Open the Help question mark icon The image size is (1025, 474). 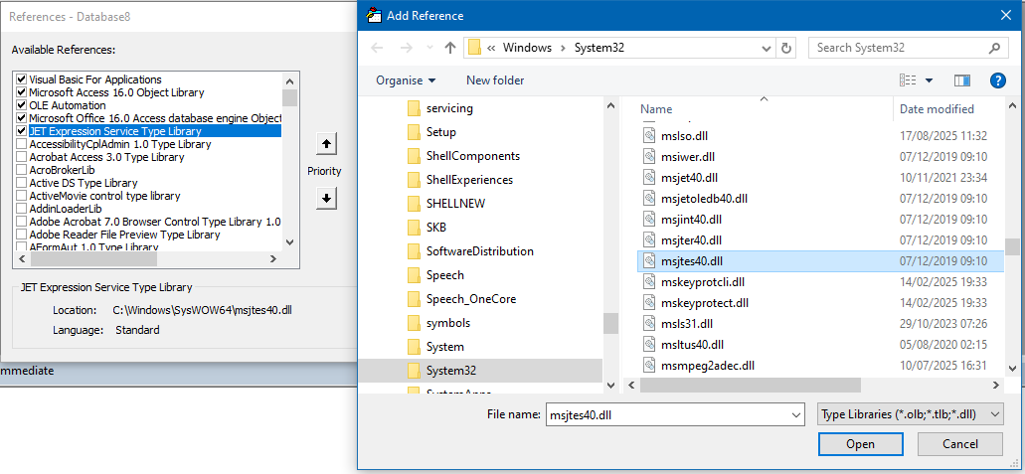click(x=997, y=80)
